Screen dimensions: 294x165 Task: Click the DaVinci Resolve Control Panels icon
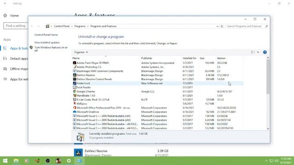click(x=74, y=79)
